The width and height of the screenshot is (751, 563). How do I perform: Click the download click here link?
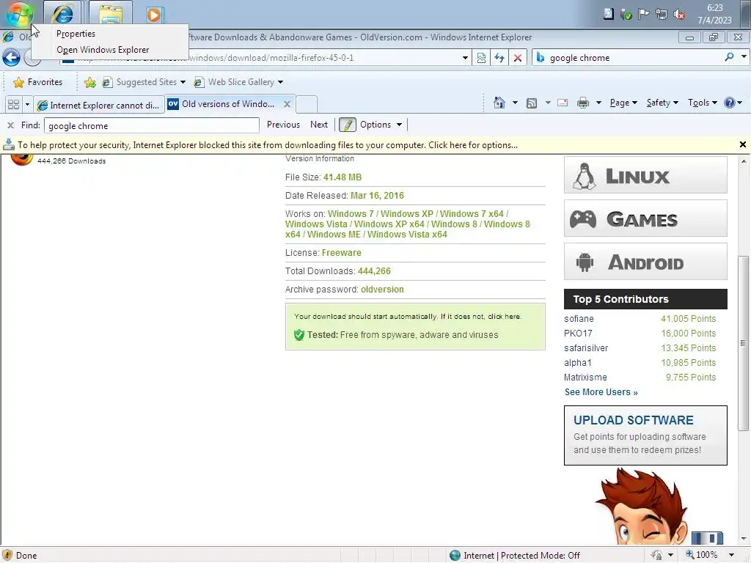(504, 317)
